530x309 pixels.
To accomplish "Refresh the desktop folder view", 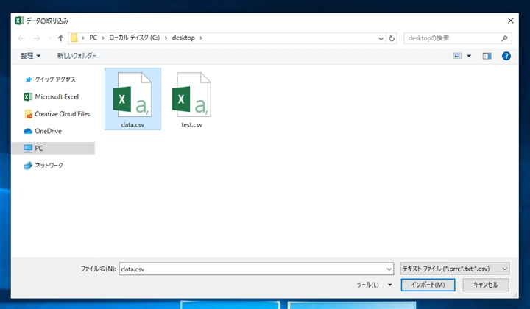I will click(392, 38).
